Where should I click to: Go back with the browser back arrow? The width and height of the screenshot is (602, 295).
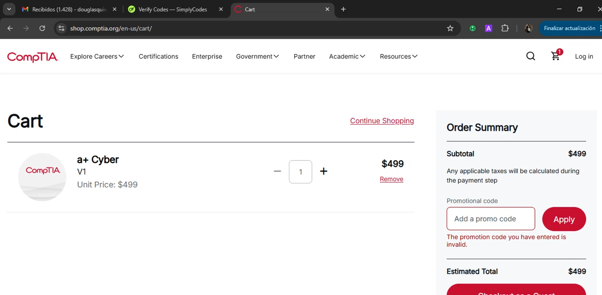click(10, 28)
